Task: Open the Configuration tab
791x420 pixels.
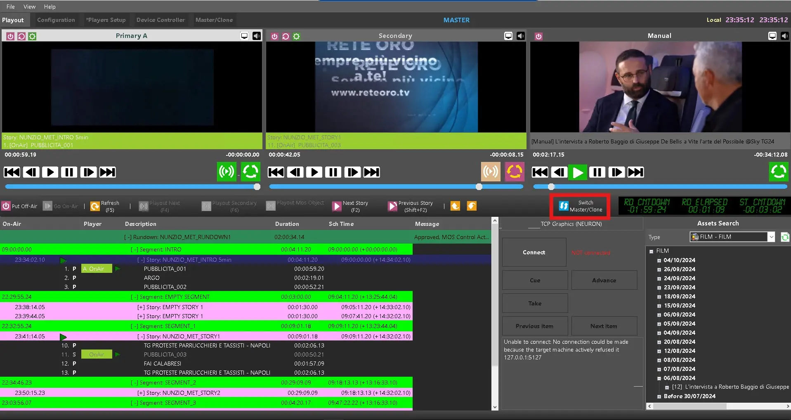Action: click(56, 20)
